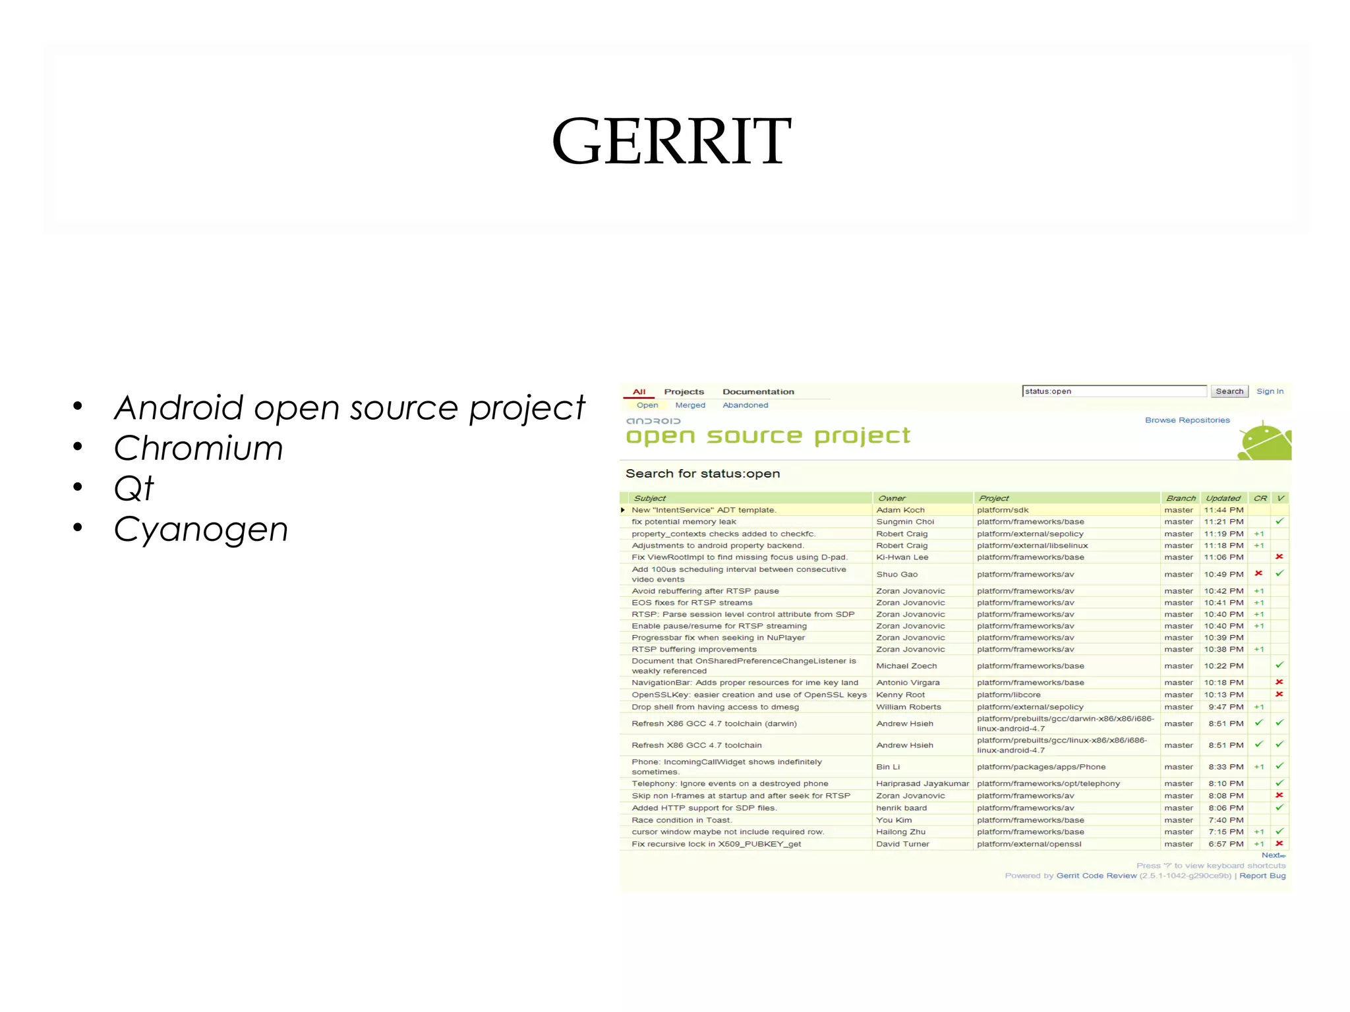Click the status:open search field
This screenshot has width=1350, height=1012.
(1114, 391)
